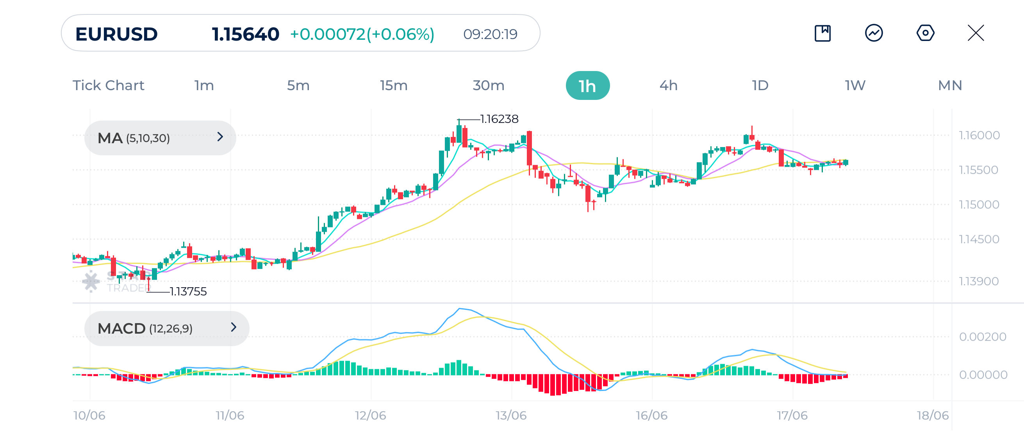Switch to the 4h timeframe
Image resolution: width=1024 pixels, height=448 pixels.
[x=668, y=85]
